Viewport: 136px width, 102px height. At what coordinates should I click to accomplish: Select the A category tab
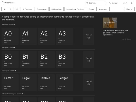coord(4,9)
